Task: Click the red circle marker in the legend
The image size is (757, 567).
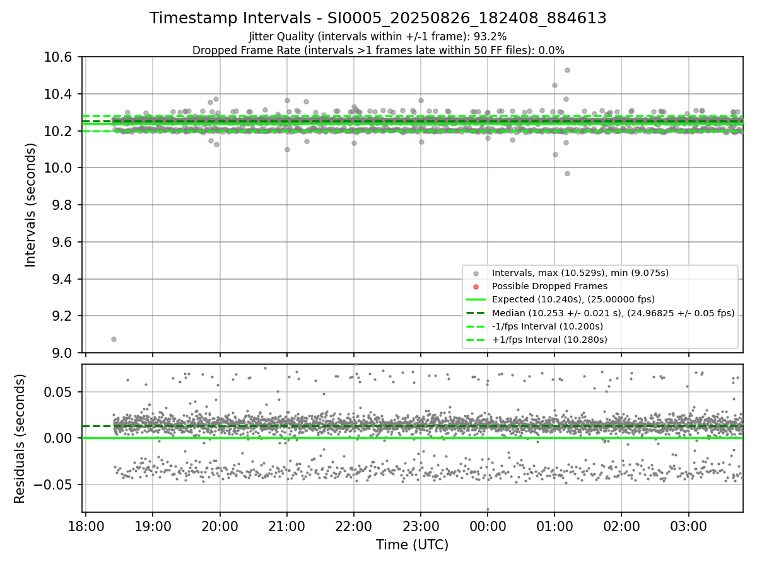Action: [476, 286]
